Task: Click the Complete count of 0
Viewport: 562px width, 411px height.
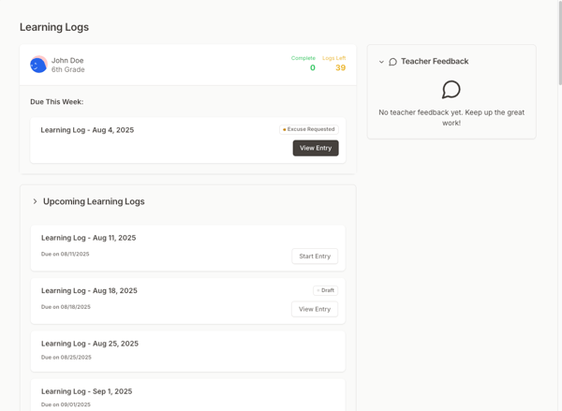Action: point(312,67)
